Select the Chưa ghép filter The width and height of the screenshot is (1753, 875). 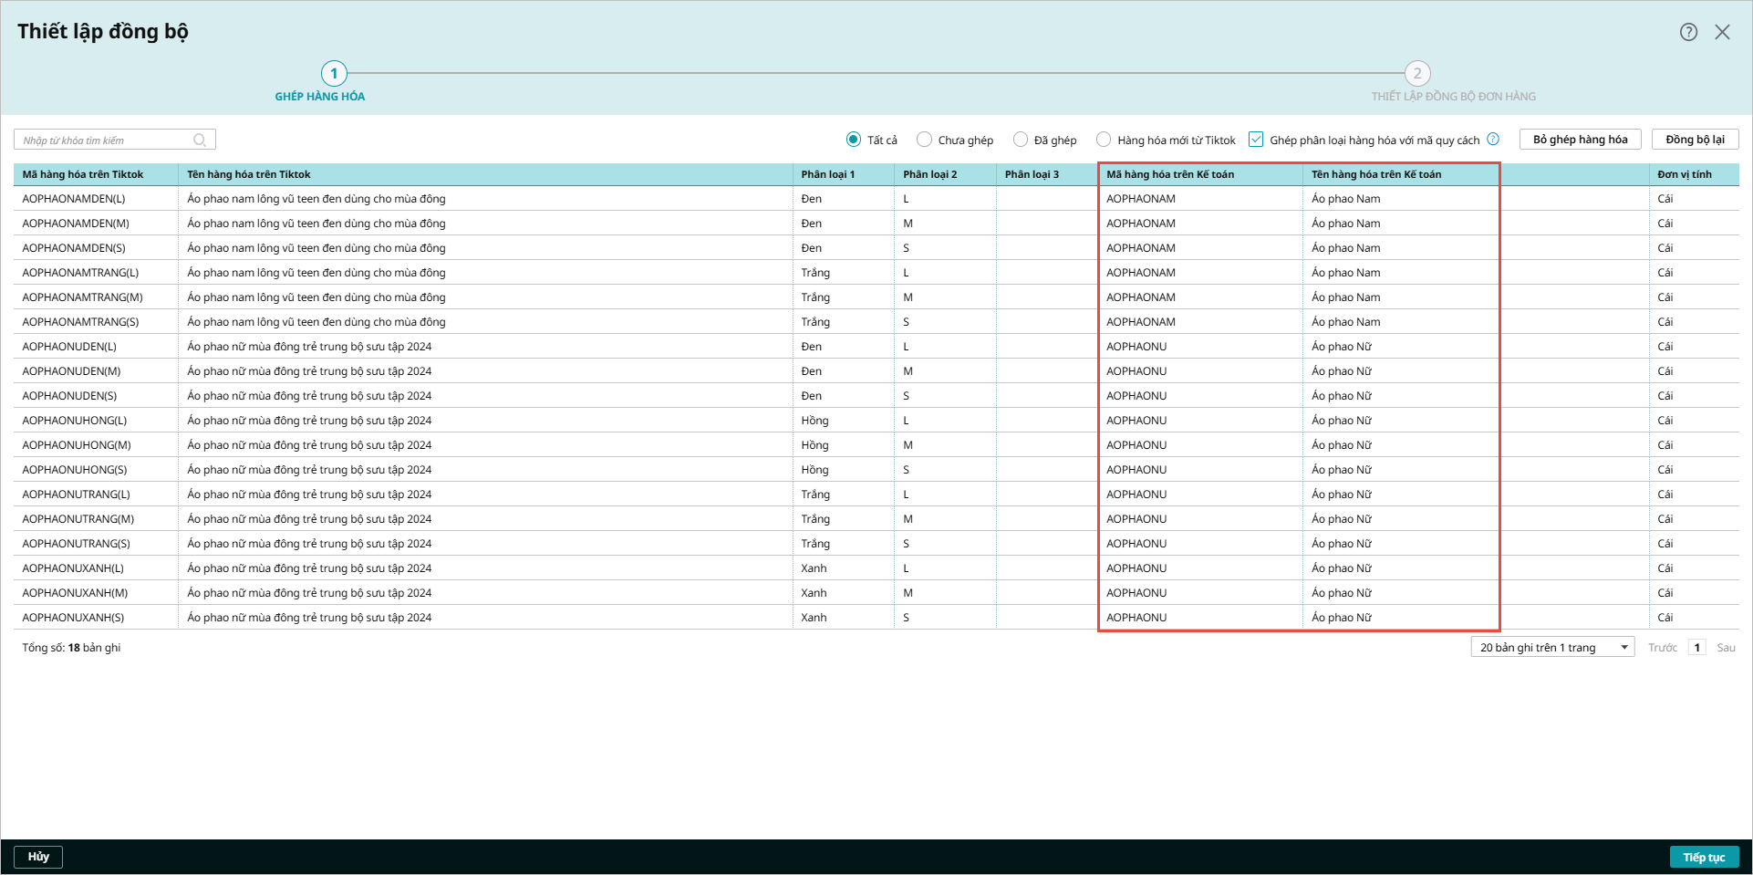click(x=924, y=140)
